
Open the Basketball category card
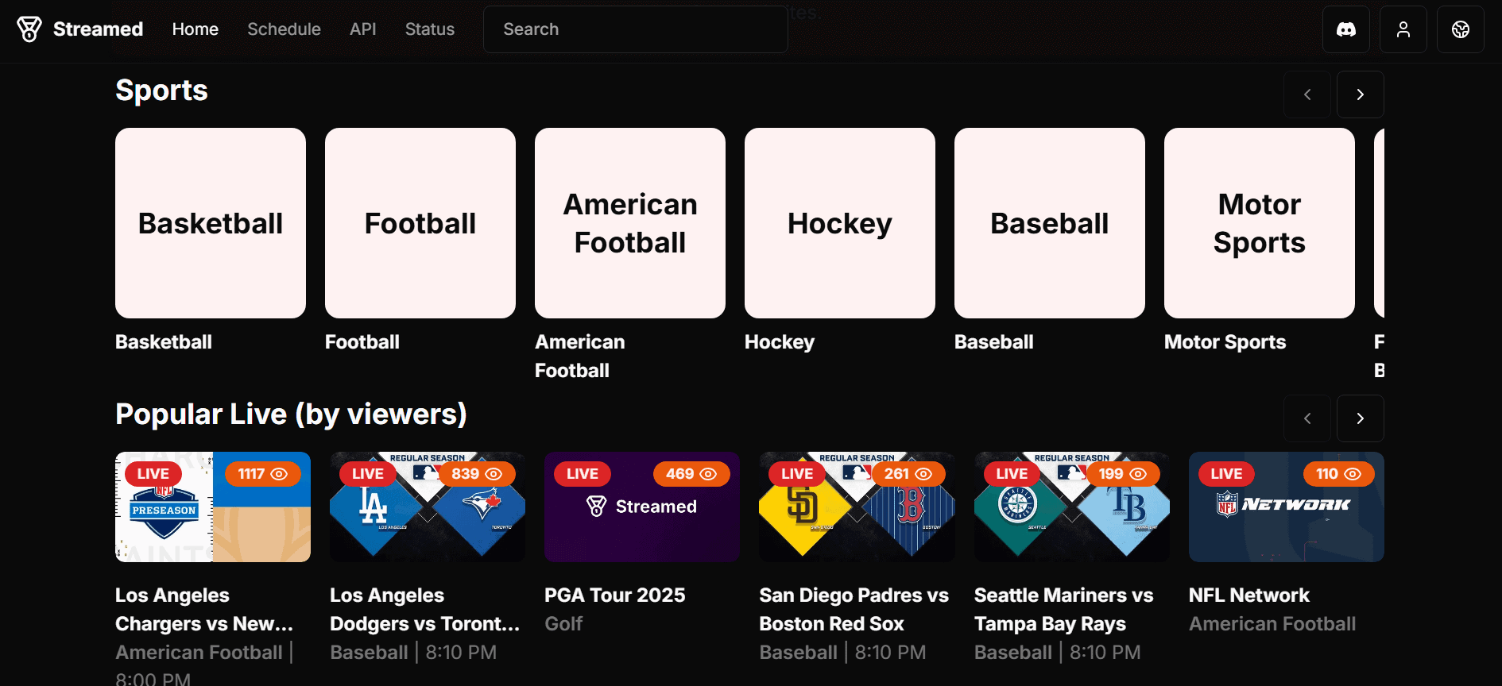(211, 223)
